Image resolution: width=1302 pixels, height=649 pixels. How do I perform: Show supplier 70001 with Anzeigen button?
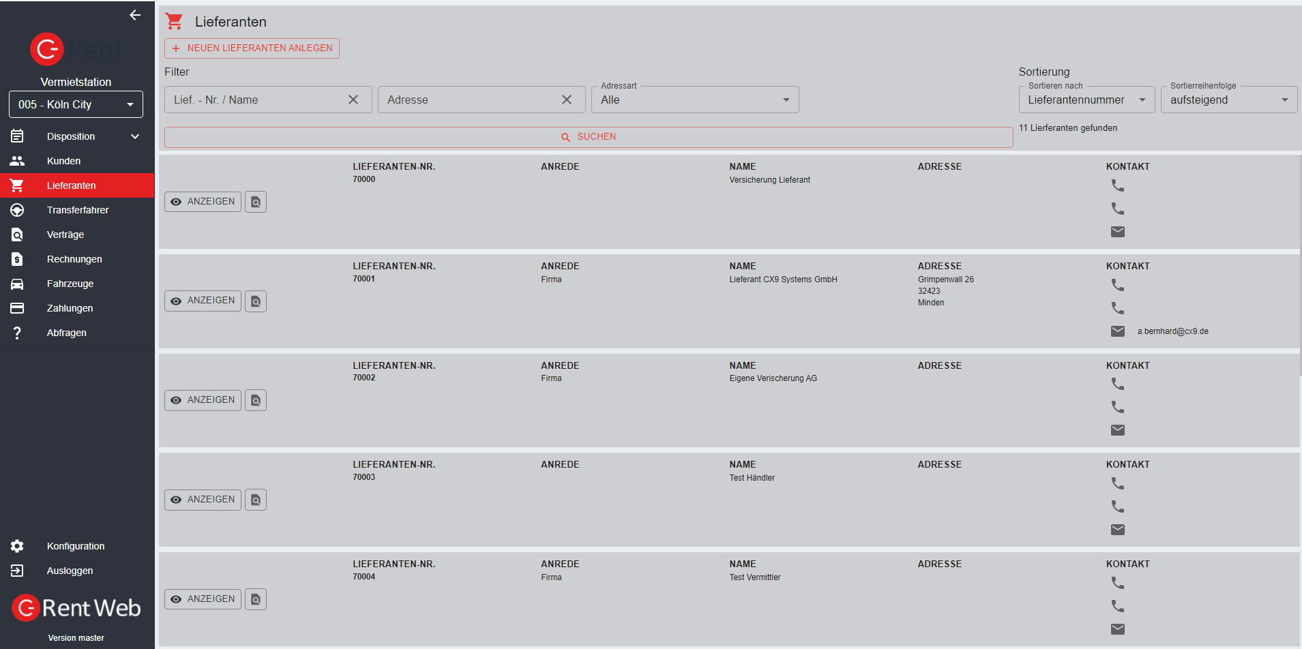203,301
